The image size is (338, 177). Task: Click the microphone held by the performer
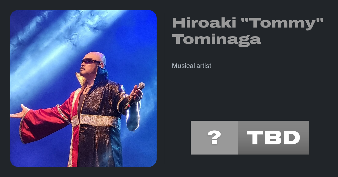(x=135, y=96)
